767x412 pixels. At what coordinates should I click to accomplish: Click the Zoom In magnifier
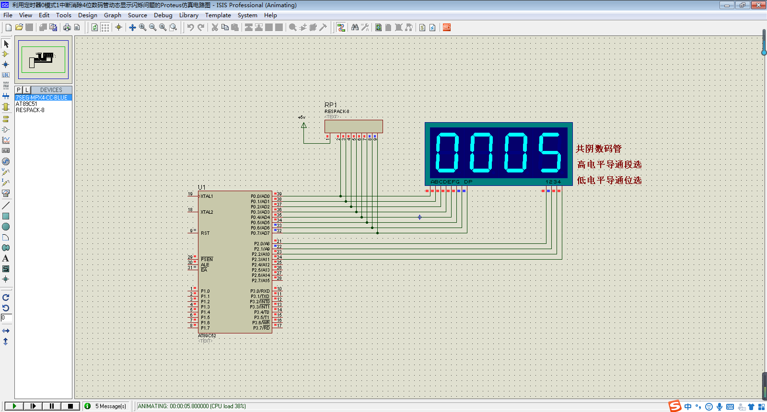(x=142, y=27)
